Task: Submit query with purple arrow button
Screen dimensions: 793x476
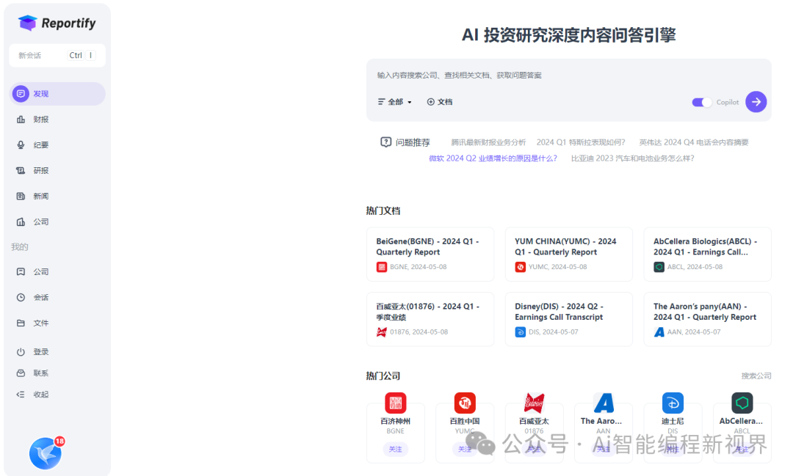Action: 756,102
